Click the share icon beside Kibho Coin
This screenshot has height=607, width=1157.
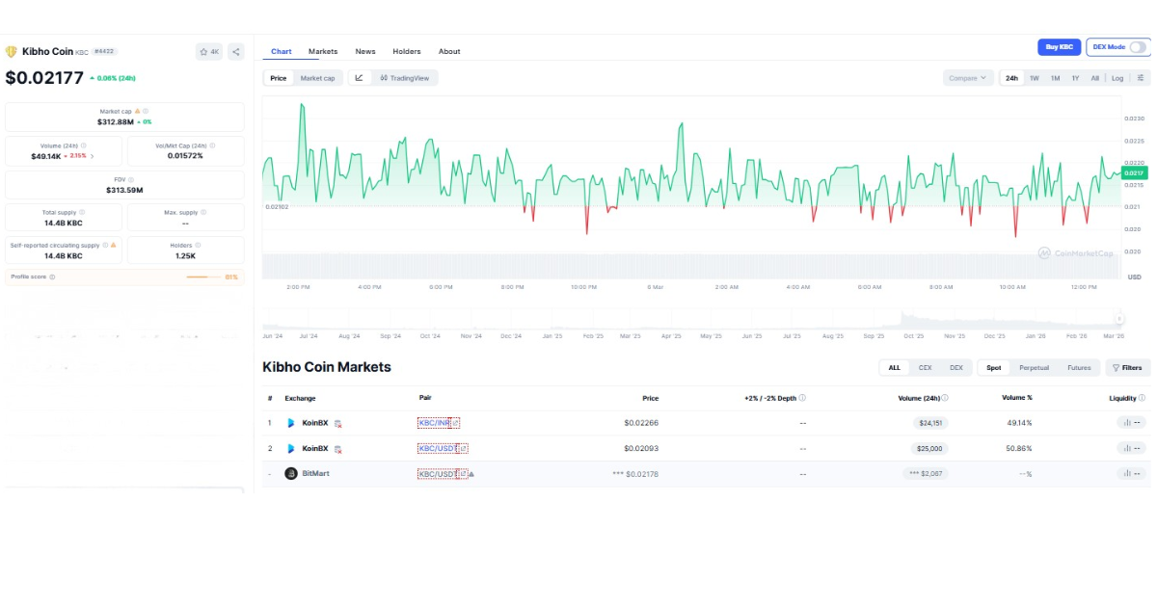(236, 52)
